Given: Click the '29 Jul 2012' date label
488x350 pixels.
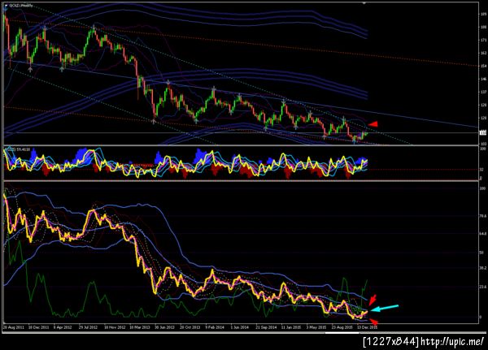Looking at the screenshot, I should click(x=88, y=327).
